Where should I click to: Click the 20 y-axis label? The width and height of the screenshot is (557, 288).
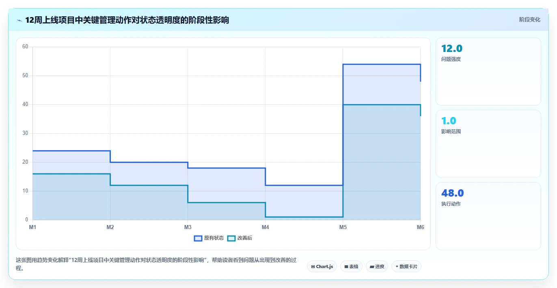point(25,162)
